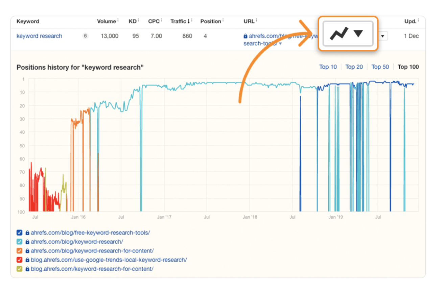Open the chart button's triangle dropdown
The height and width of the screenshot is (292, 445).
[358, 34]
